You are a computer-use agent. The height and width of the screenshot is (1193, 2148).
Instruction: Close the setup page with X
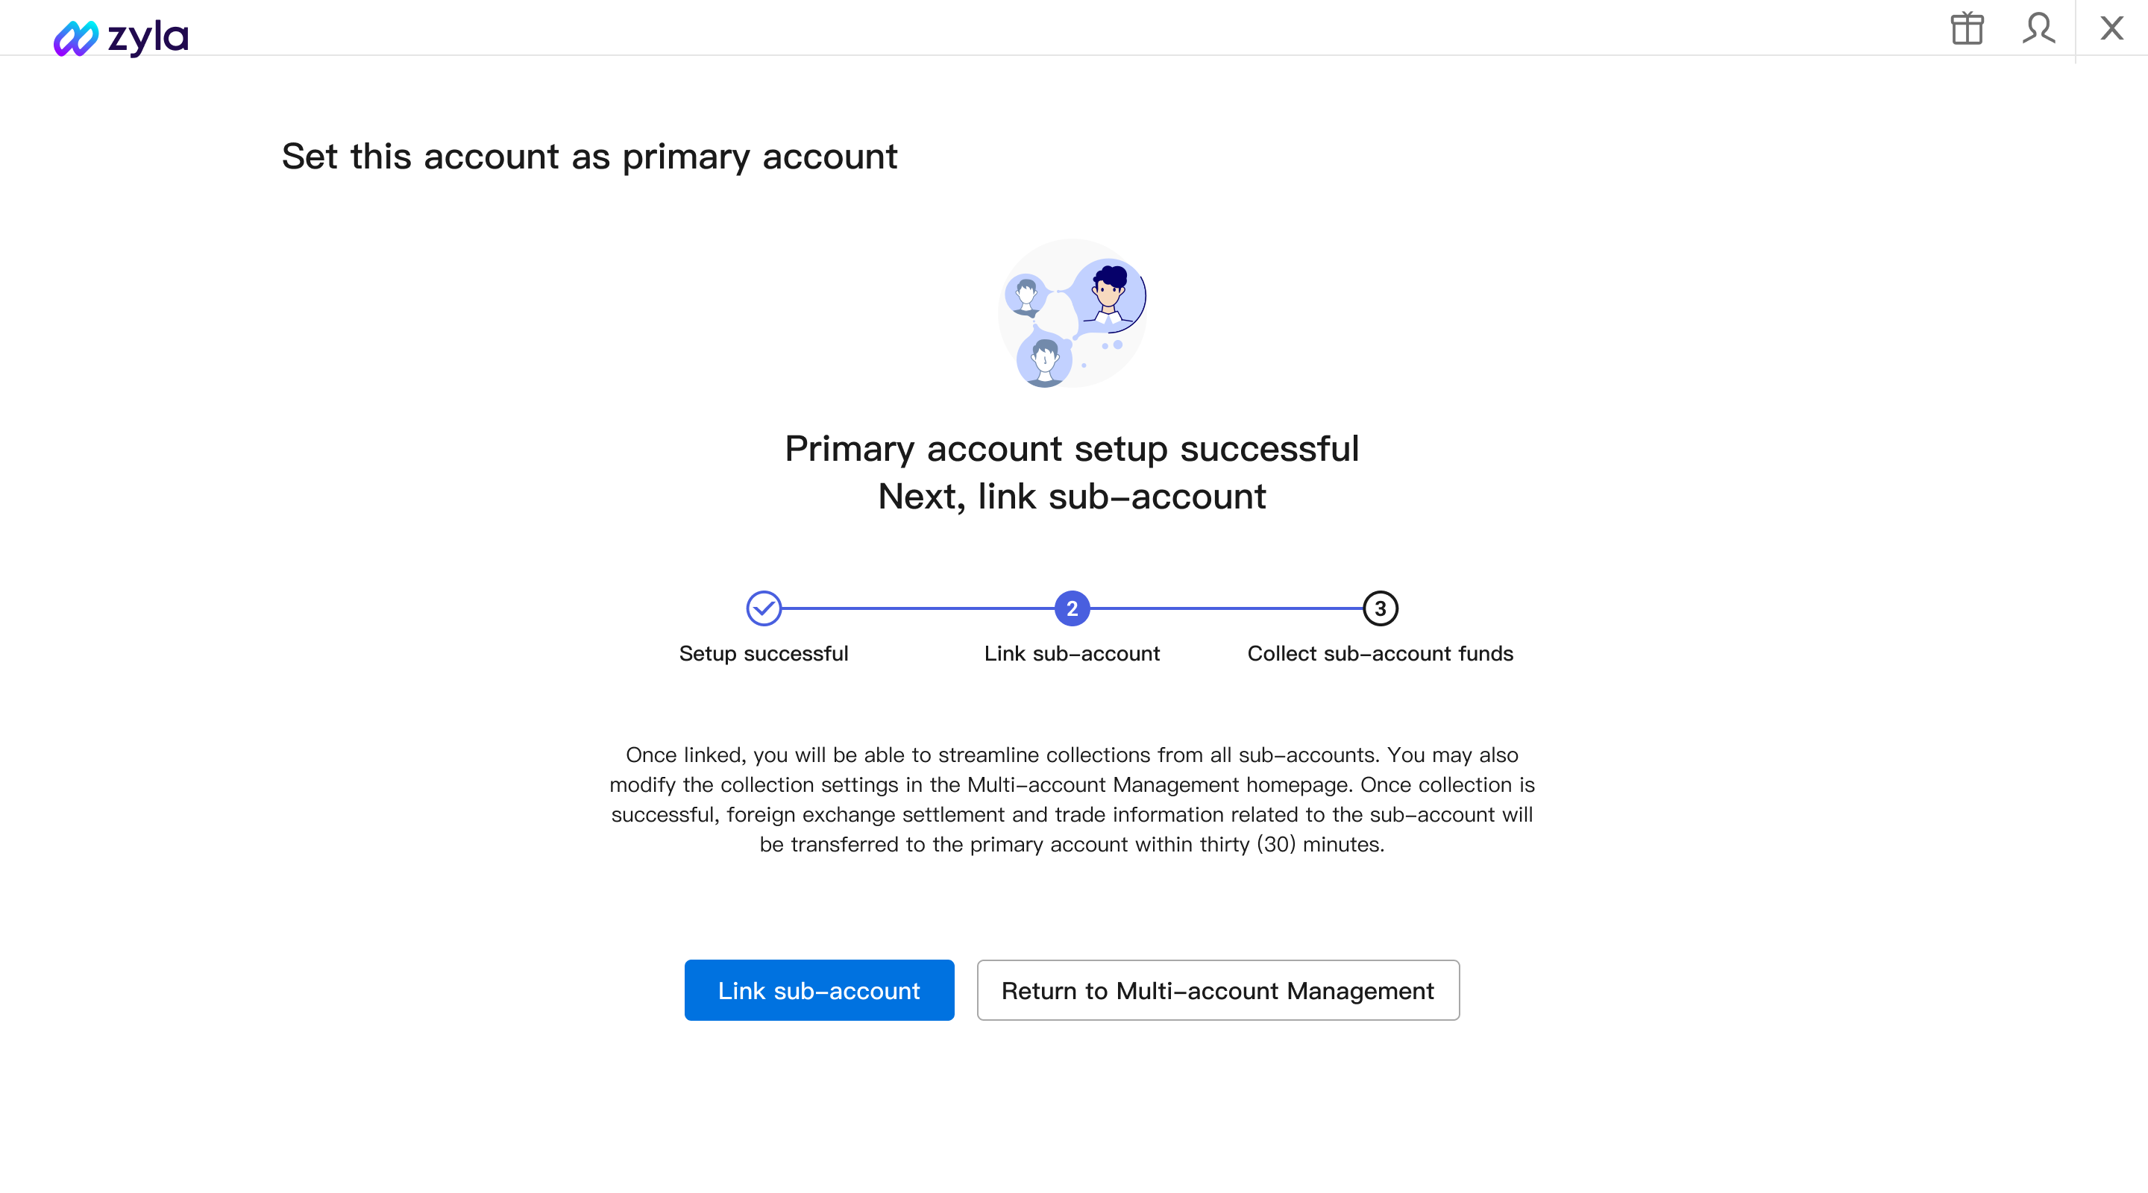[2112, 28]
